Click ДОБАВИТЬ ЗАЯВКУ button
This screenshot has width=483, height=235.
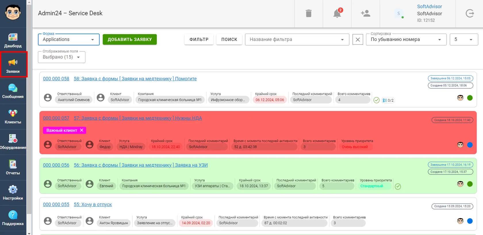click(130, 40)
